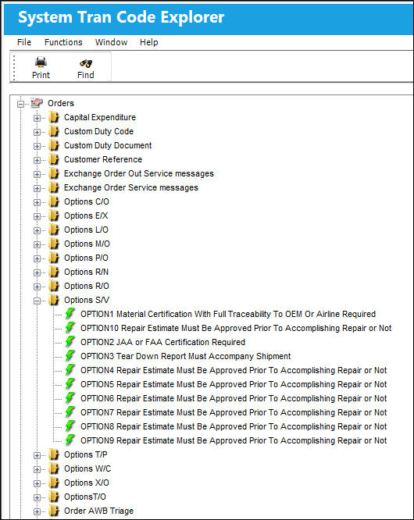Collapse the Options S/V node
Image resolution: width=414 pixels, height=520 pixels.
click(37, 301)
